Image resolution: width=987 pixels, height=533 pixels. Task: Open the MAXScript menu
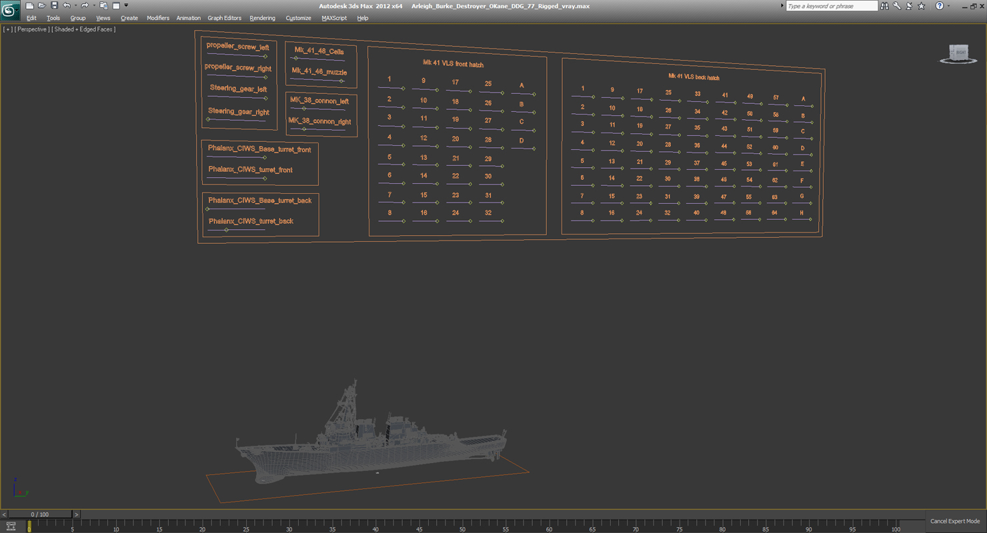[334, 18]
